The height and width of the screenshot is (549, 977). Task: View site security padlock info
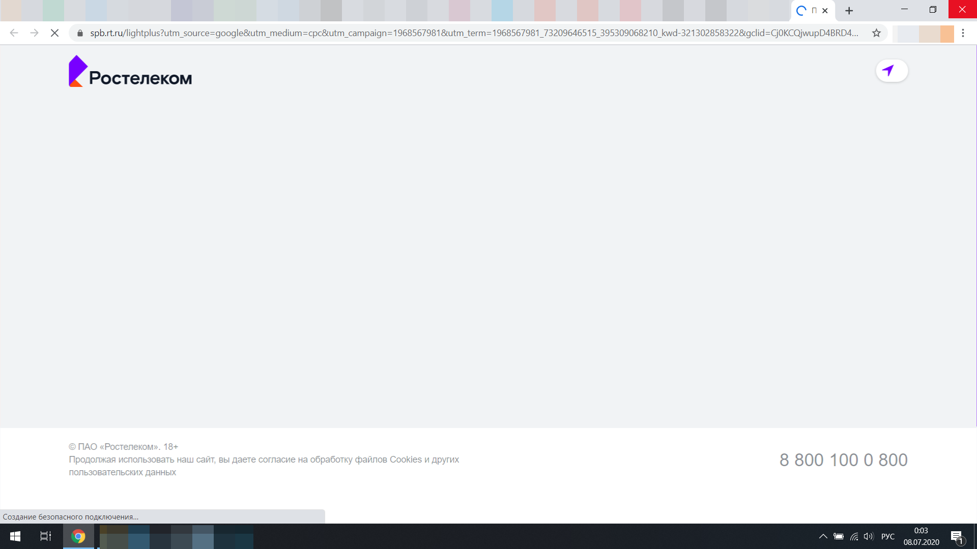click(80, 33)
